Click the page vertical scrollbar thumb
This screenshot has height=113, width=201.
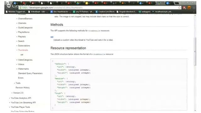pyautogui.click(x=195, y=51)
